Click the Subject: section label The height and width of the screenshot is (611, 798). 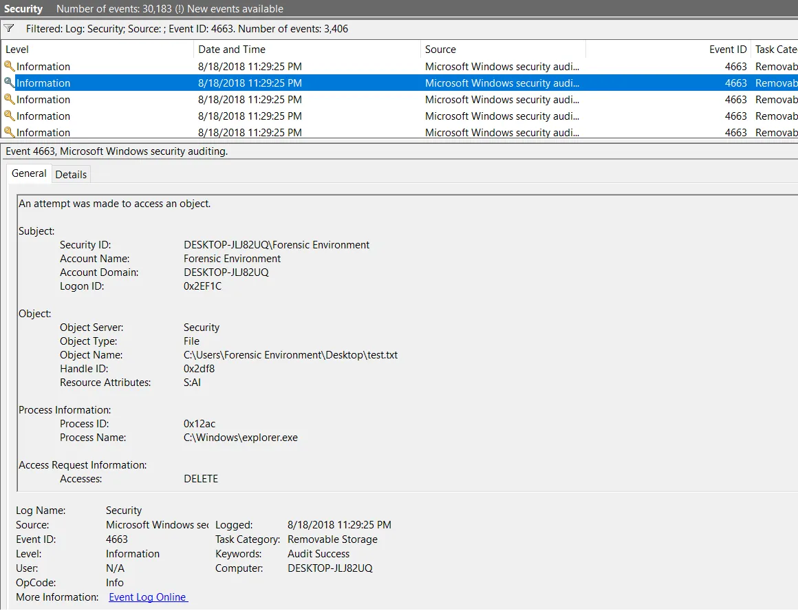coord(36,231)
